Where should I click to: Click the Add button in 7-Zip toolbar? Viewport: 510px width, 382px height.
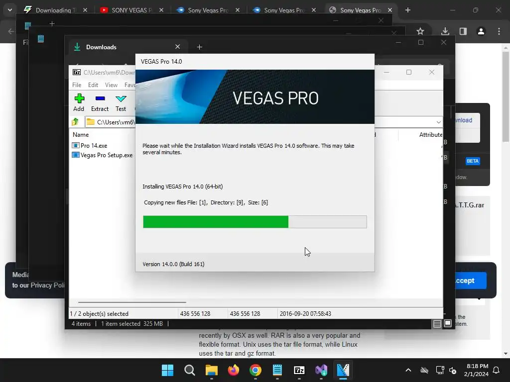[x=79, y=102]
